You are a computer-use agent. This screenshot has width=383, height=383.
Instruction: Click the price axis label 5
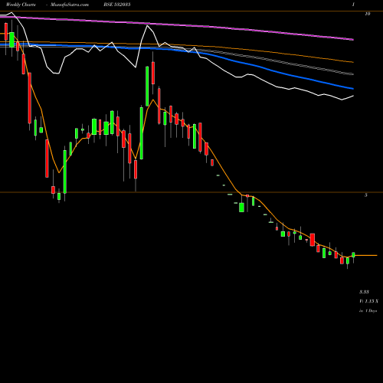366,195
